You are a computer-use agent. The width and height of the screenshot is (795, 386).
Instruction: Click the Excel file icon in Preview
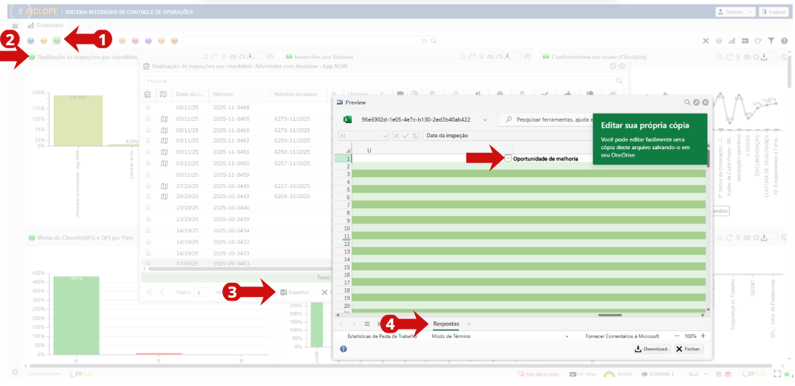(x=347, y=119)
